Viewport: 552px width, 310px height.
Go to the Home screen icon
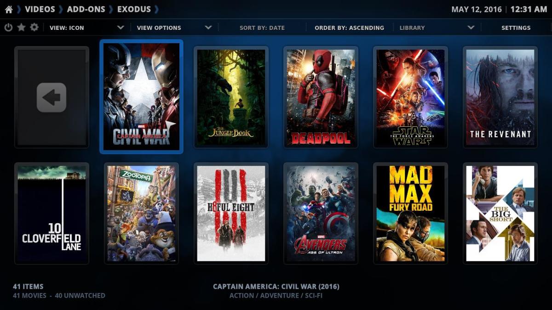pyautogui.click(x=9, y=9)
